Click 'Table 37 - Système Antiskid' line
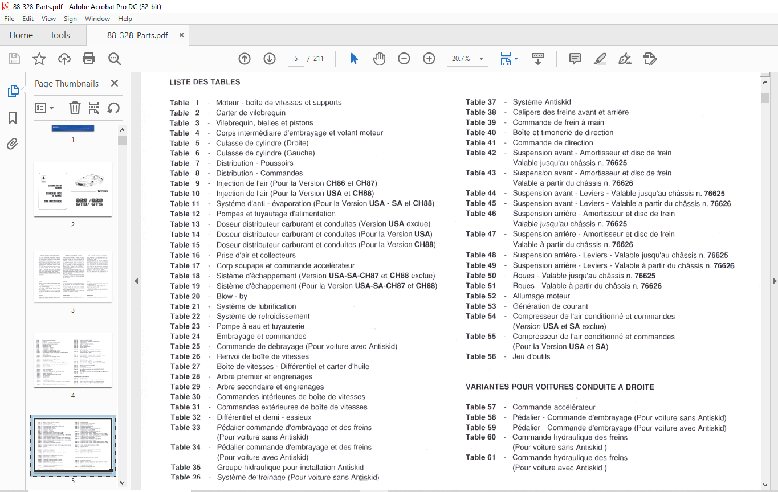Viewport: 778px width, 492px height. coord(518,102)
